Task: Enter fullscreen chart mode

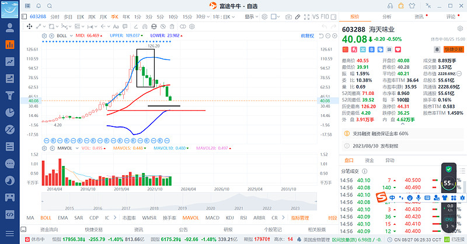Action: [x=306, y=17]
